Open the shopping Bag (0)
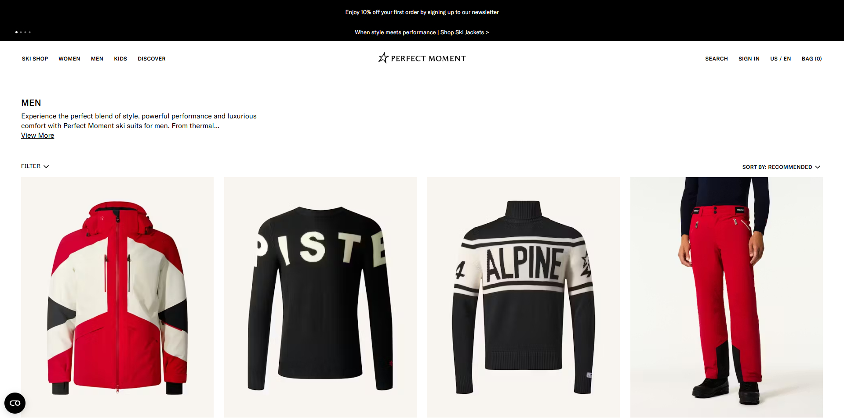Image resolution: width=844 pixels, height=418 pixels. pos(811,59)
